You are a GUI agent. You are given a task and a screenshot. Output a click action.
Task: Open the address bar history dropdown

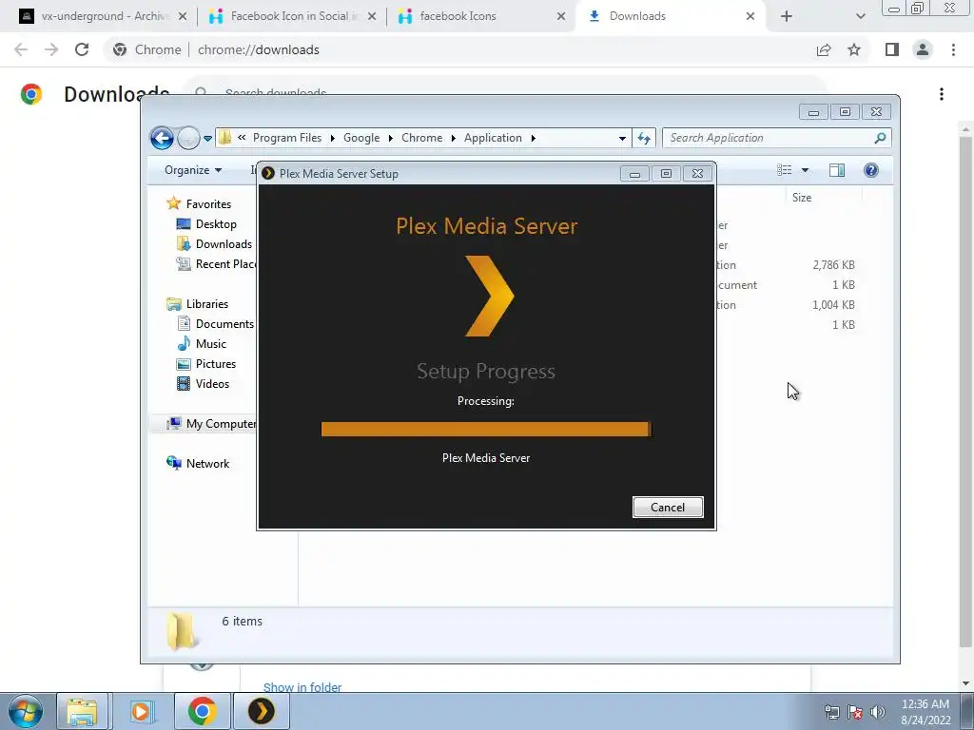pos(622,139)
